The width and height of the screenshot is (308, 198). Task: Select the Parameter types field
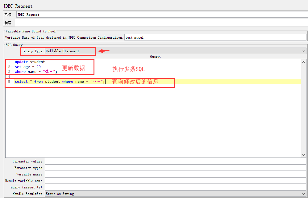[175, 168]
